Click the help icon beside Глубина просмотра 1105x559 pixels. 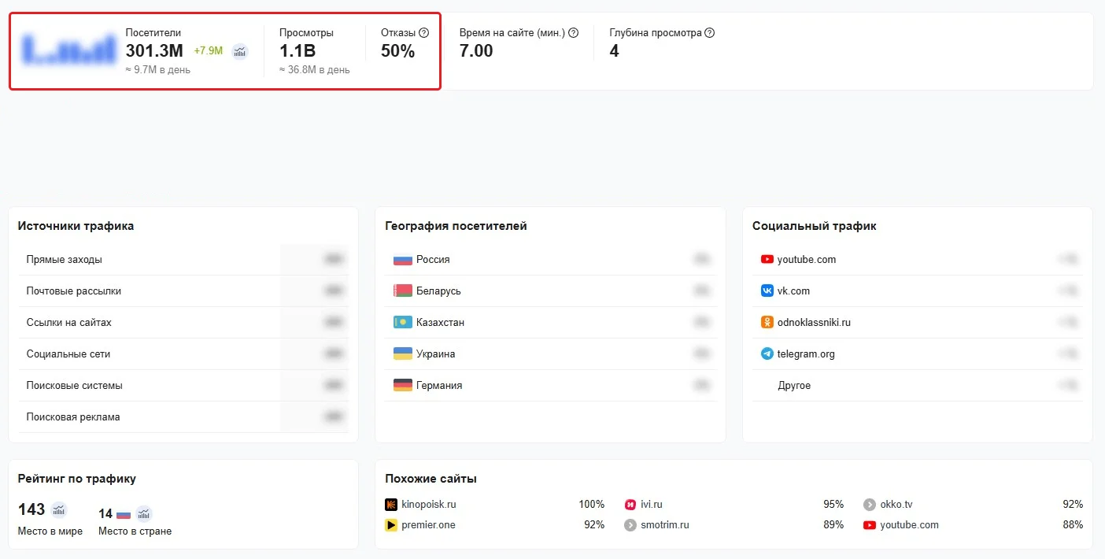(x=710, y=33)
